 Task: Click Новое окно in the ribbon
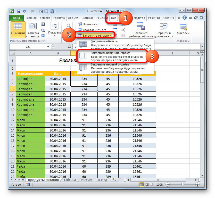88,24
